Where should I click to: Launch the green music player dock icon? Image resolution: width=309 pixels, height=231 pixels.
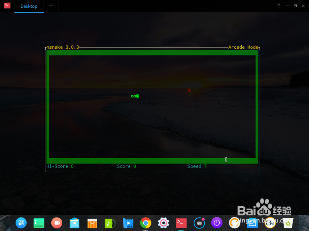pos(110,223)
